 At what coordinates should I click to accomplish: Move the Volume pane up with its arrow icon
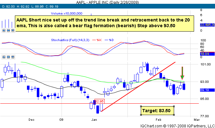coord(4,30)
